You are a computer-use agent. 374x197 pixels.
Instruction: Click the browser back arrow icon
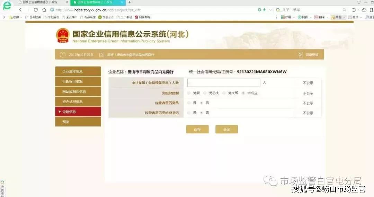tap(20, 10)
